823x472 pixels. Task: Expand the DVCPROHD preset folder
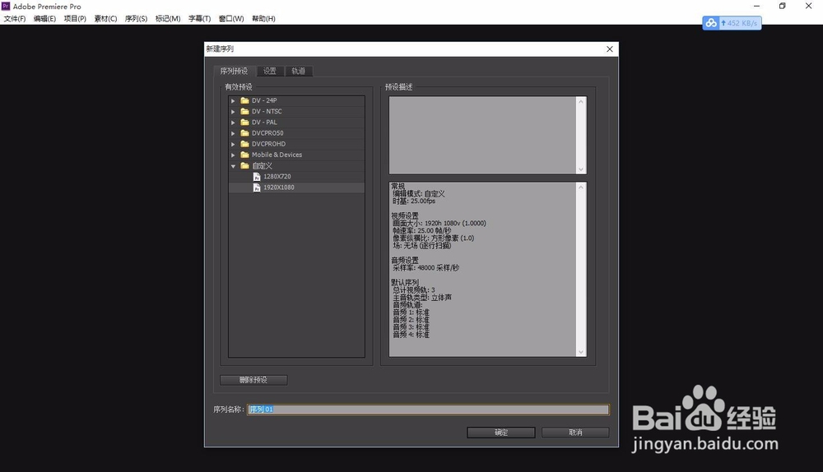[233, 144]
